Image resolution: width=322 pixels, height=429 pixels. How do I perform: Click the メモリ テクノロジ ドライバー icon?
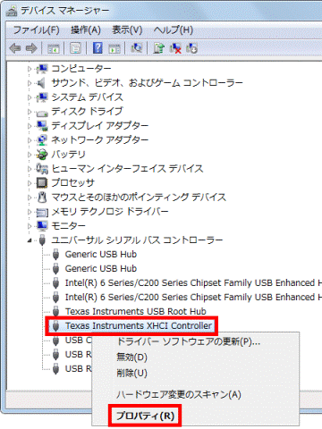tap(42, 212)
